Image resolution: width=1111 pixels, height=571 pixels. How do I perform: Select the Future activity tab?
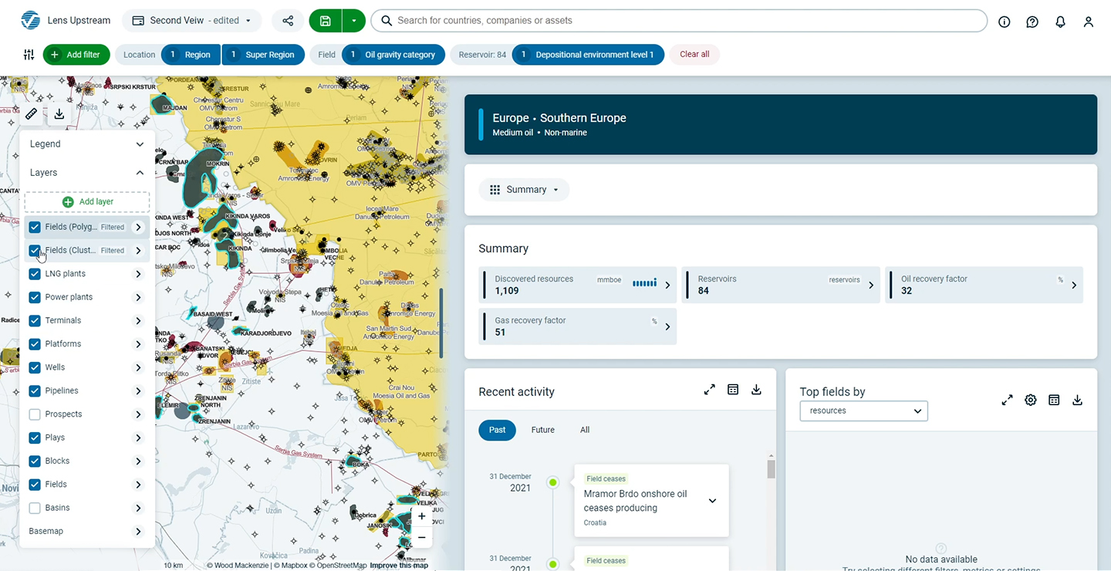pos(543,430)
